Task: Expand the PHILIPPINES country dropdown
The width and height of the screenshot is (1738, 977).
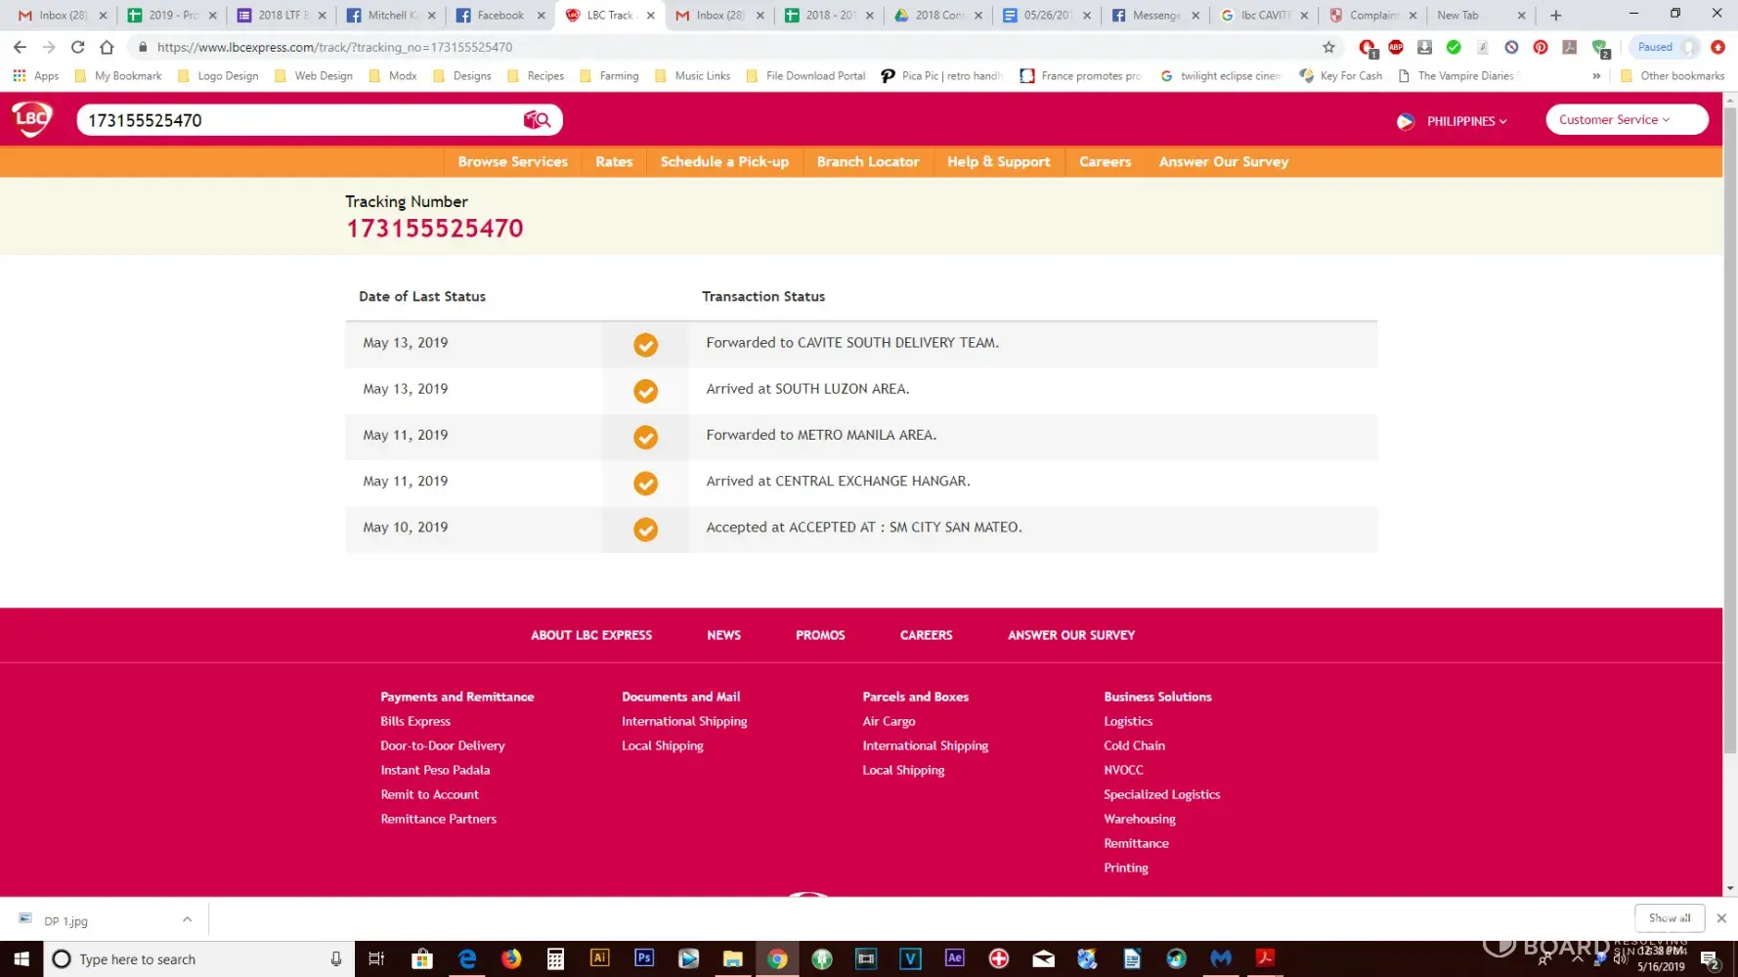Action: click(1465, 121)
